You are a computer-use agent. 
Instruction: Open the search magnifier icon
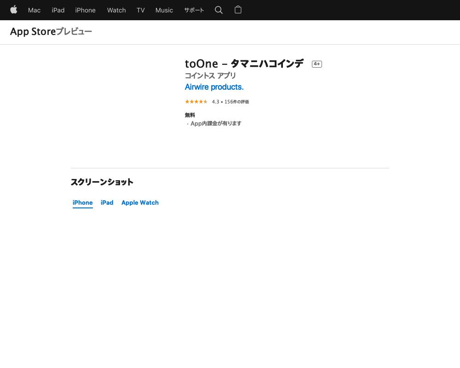[219, 10]
